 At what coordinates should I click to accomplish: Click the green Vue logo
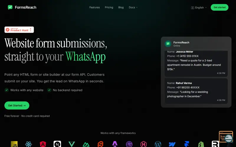click(x=72, y=144)
